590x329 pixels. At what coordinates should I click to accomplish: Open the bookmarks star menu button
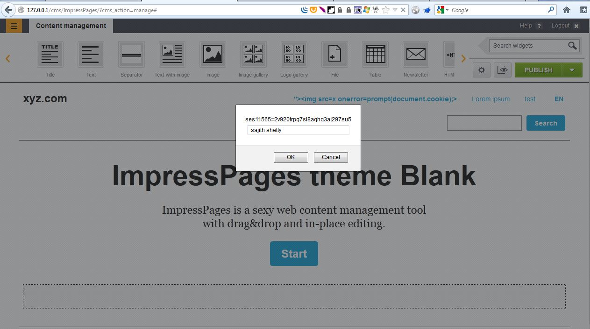click(583, 10)
